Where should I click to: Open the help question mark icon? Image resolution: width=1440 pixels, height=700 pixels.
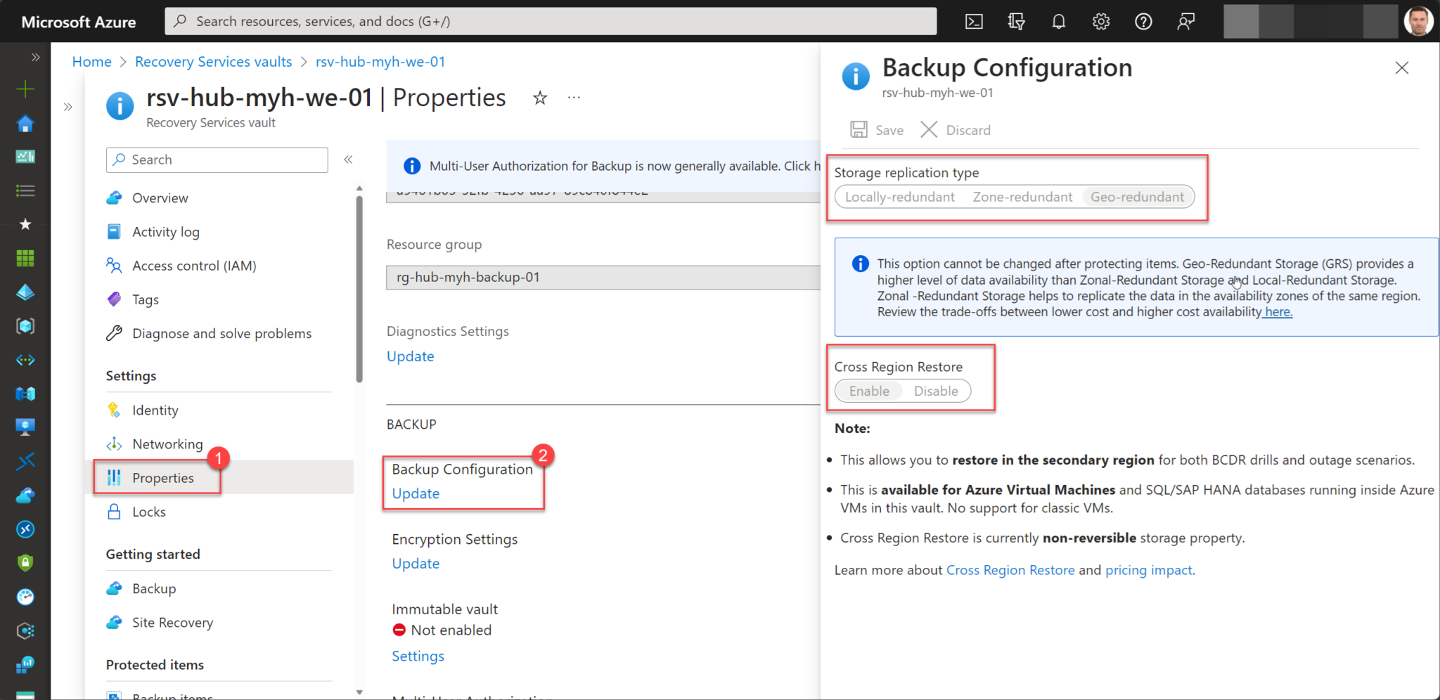tap(1143, 21)
